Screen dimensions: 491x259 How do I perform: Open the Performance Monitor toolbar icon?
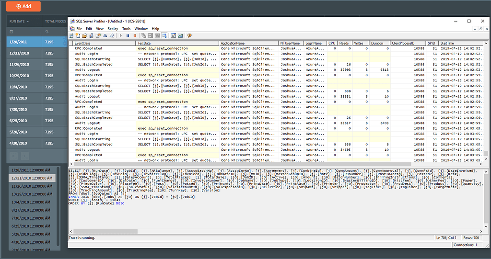point(180,35)
